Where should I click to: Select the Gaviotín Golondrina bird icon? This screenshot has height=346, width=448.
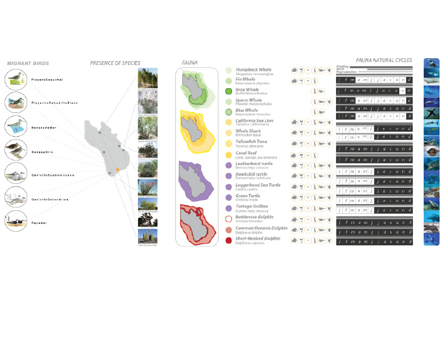coord(15,197)
